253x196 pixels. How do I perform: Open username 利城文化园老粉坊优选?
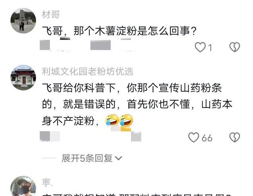coord(88,71)
